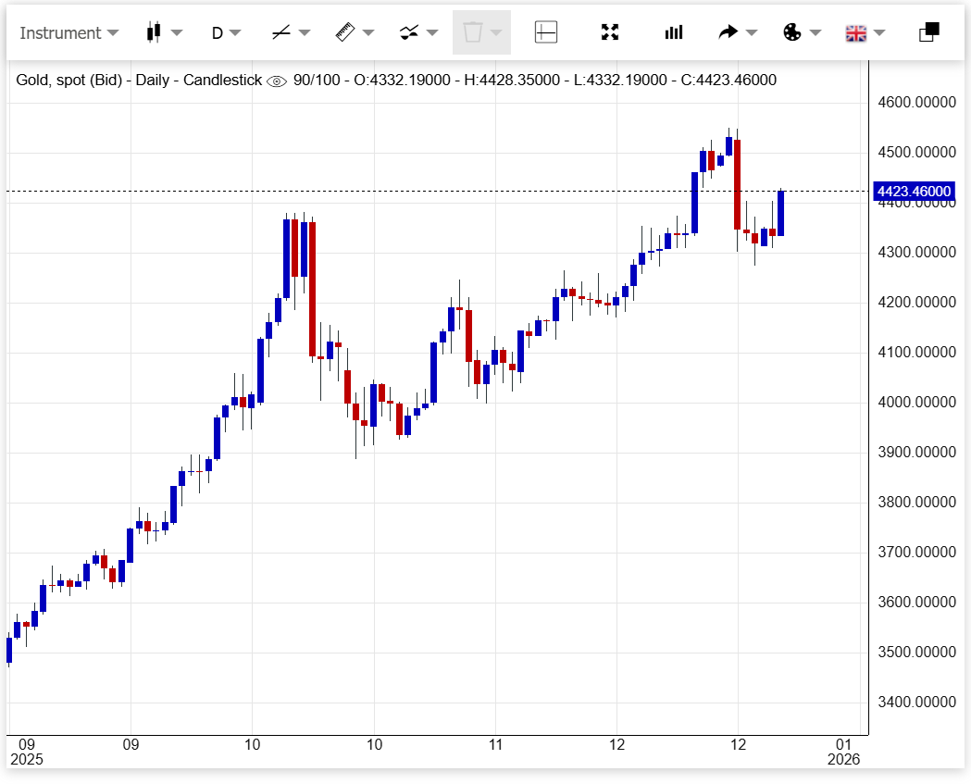The width and height of the screenshot is (971, 784).
Task: Click the Gold, spot (Bid) chart title
Action: click(x=72, y=81)
